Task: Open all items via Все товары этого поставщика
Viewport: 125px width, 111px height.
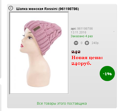Action: click(62, 103)
